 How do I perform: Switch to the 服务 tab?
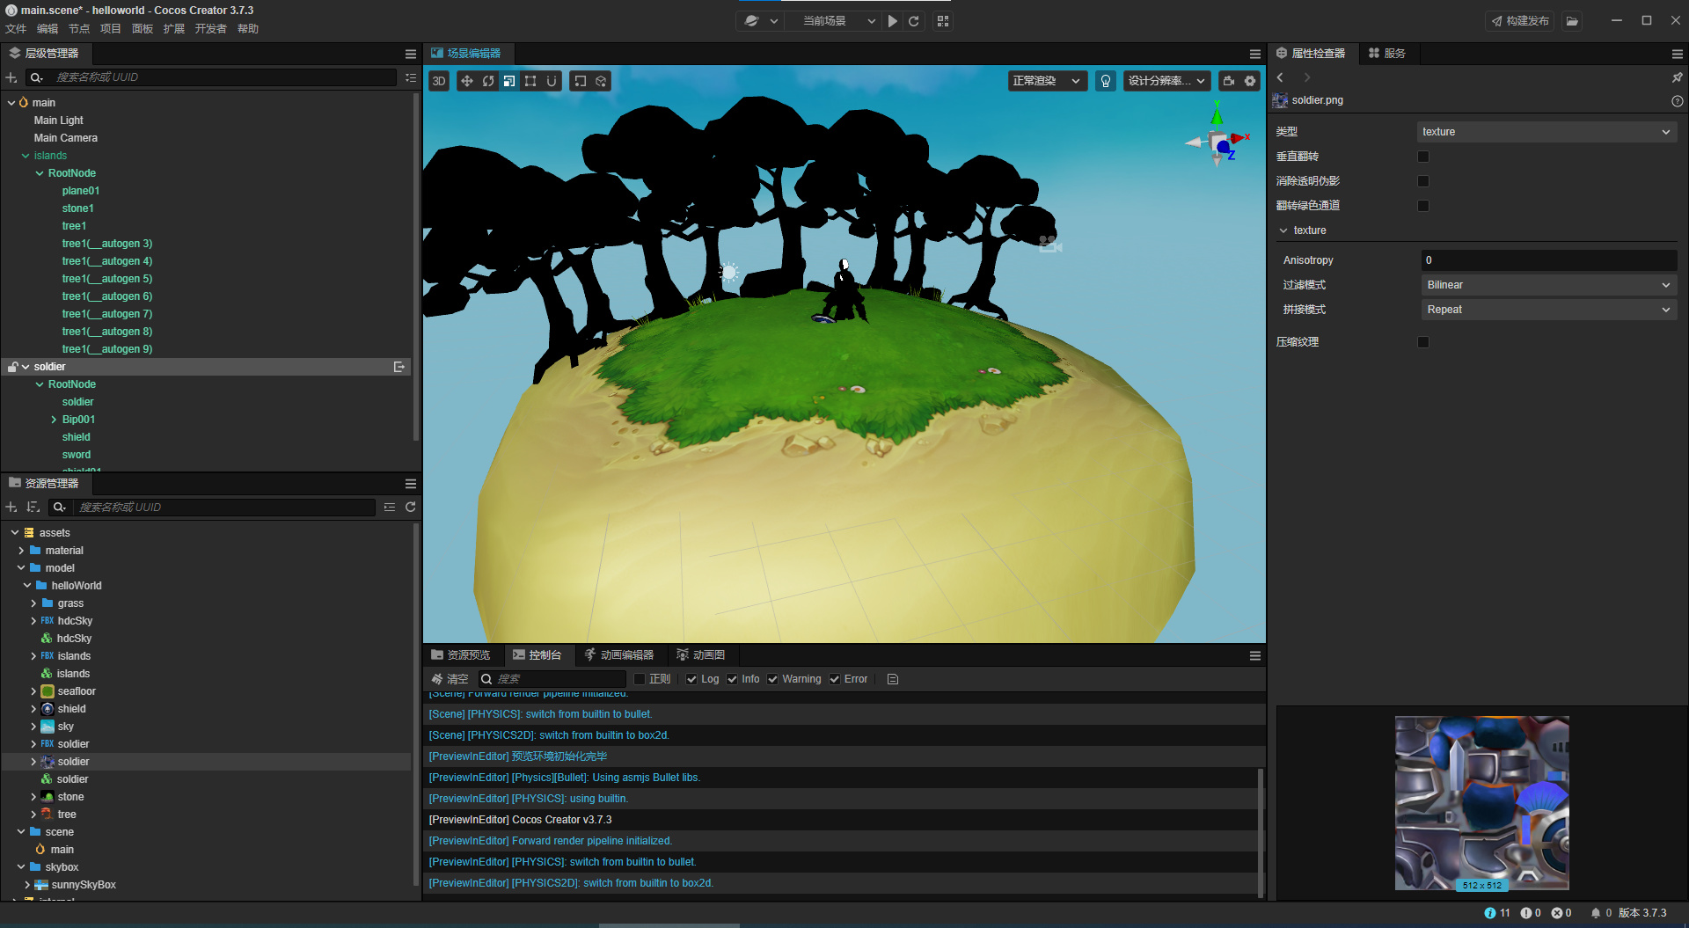(x=1387, y=54)
